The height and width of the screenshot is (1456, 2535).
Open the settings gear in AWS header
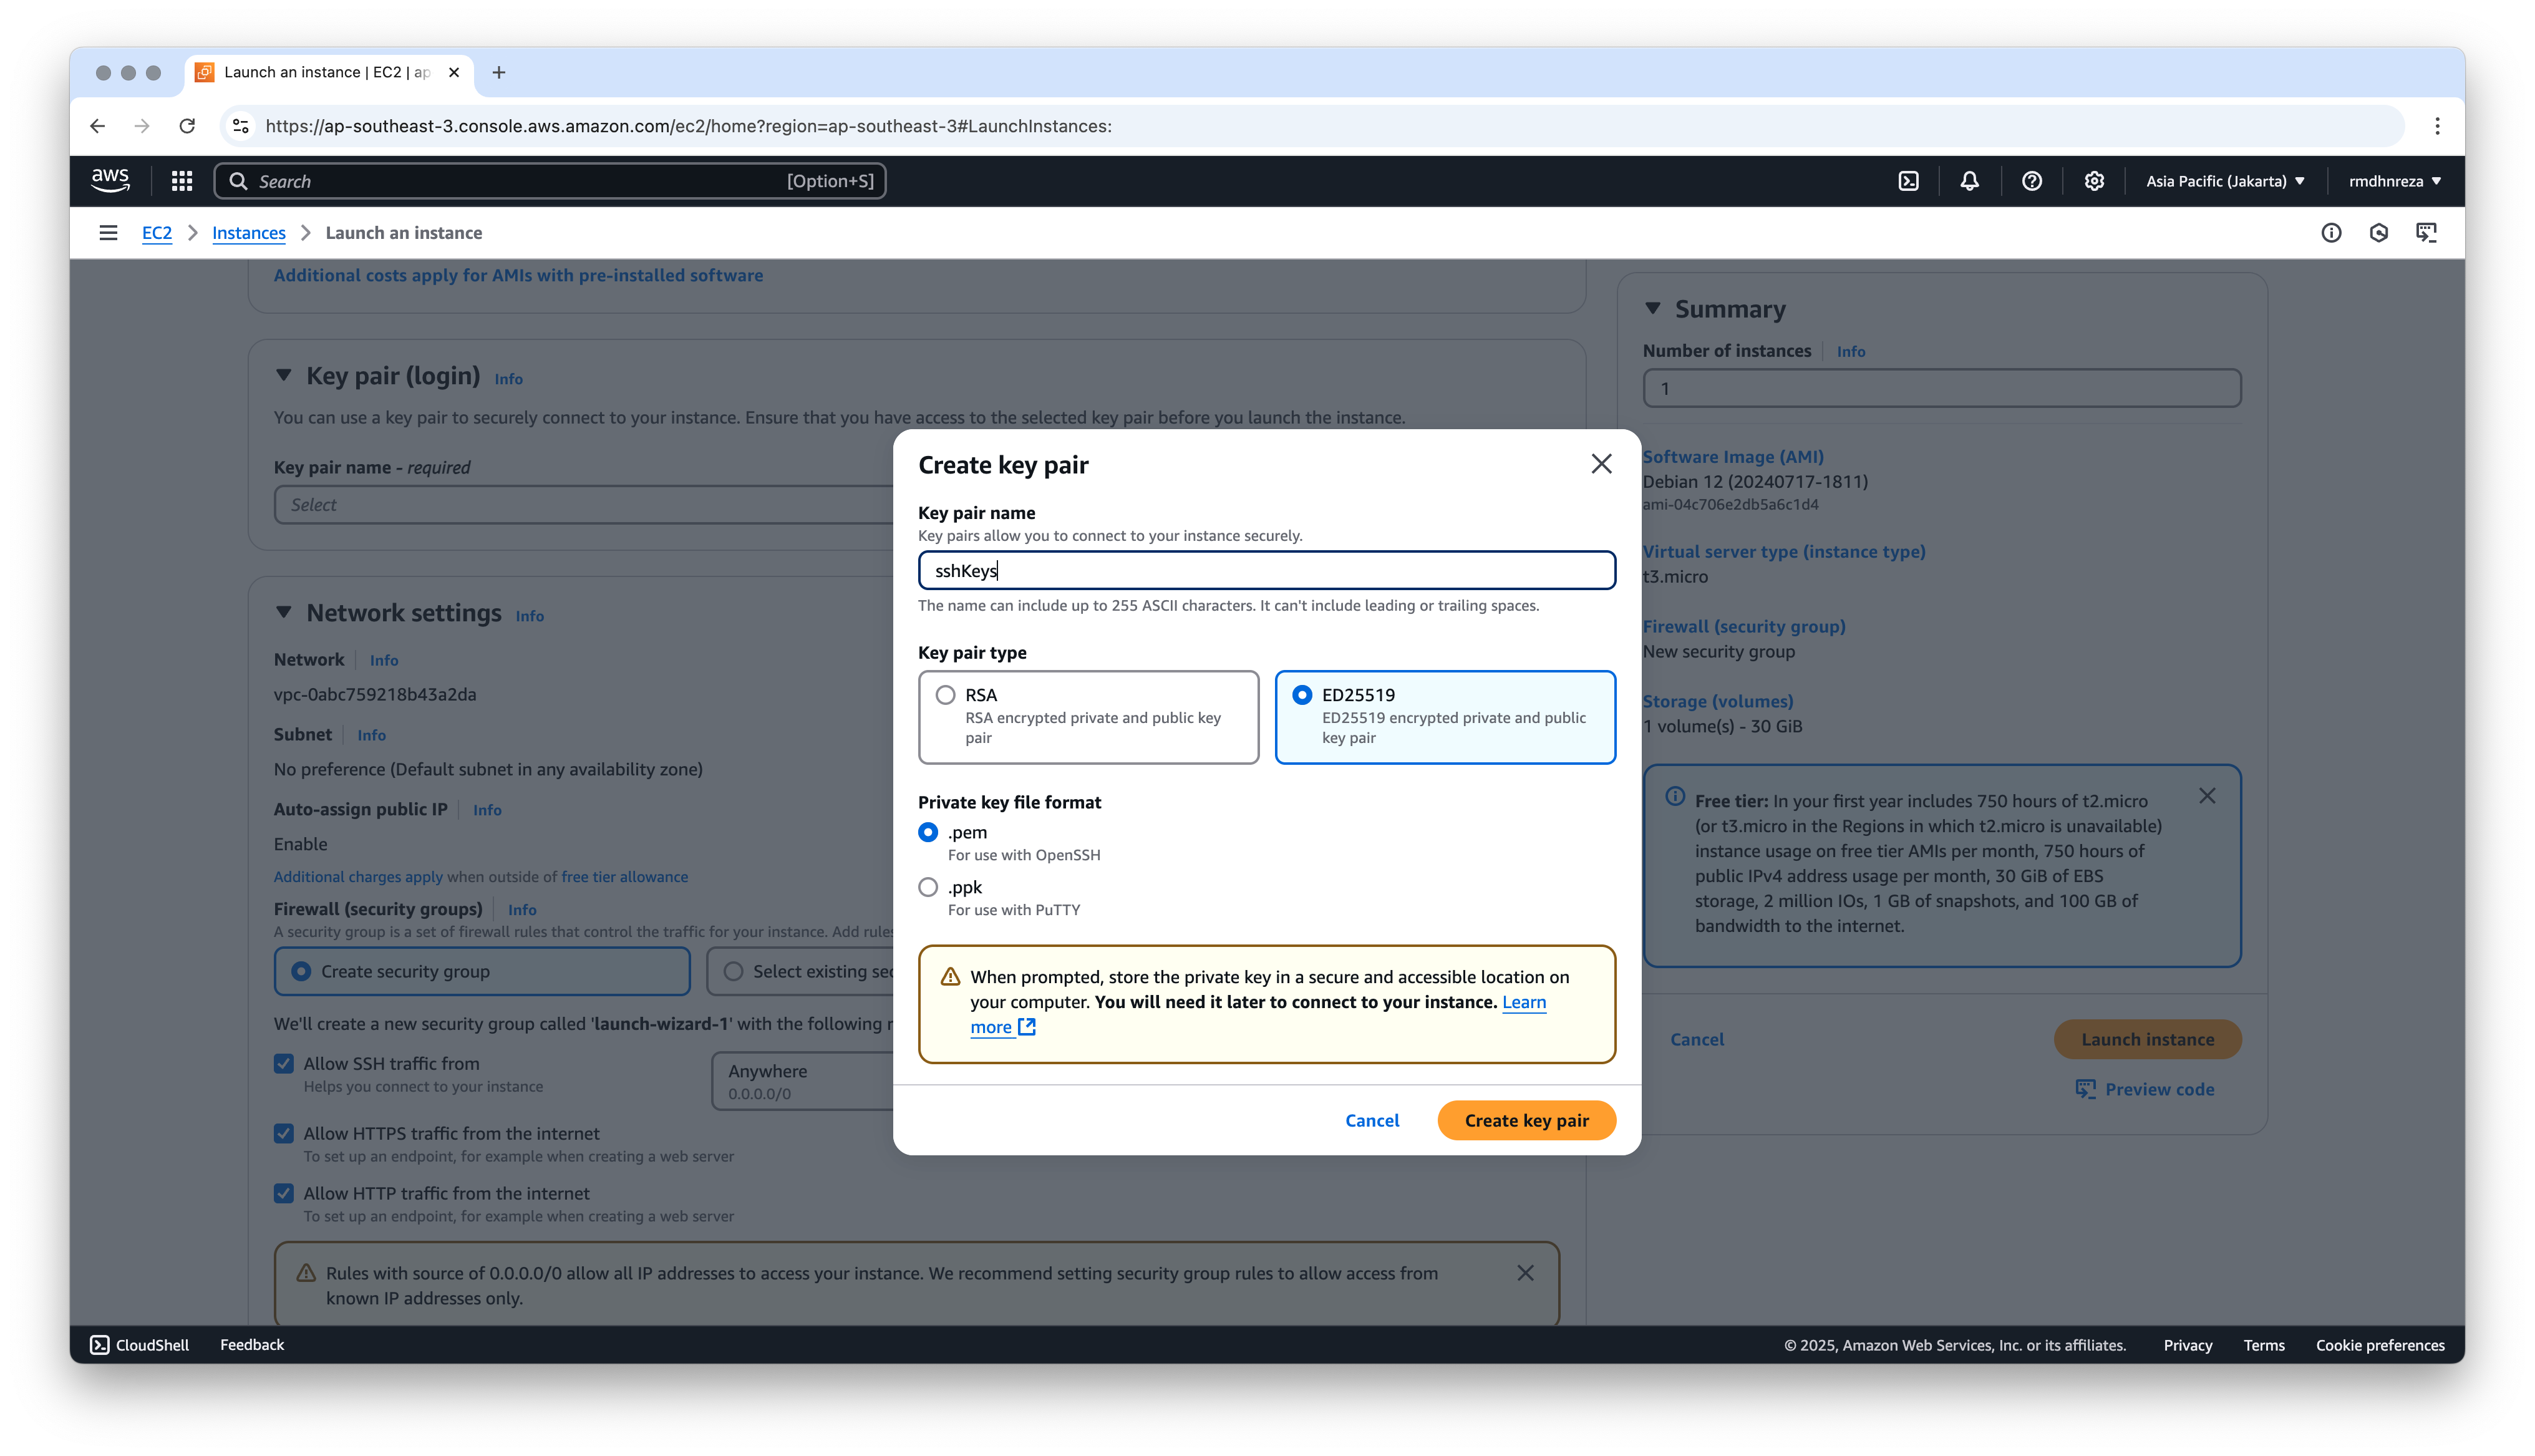[2094, 181]
